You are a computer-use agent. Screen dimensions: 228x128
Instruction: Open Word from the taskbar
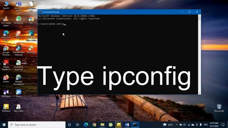pyautogui.click(x=127, y=125)
